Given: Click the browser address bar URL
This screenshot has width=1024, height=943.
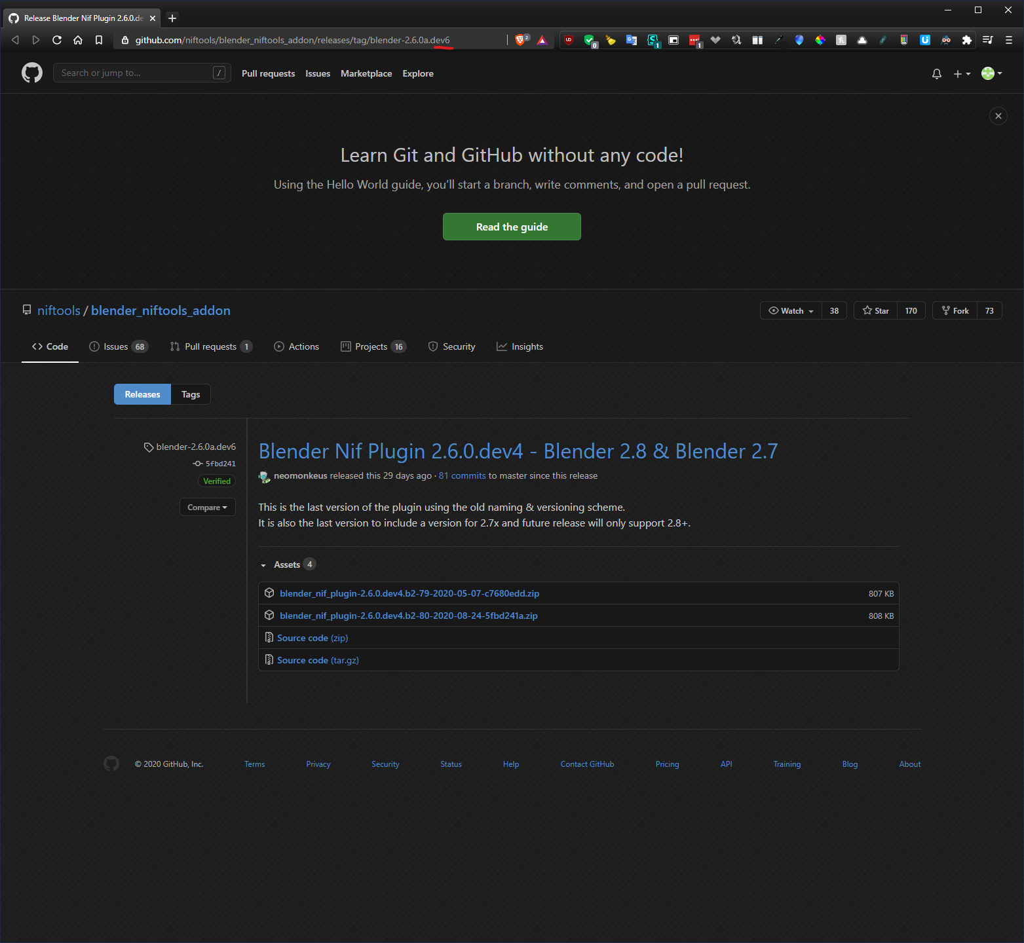Looking at the screenshot, I should pos(292,40).
